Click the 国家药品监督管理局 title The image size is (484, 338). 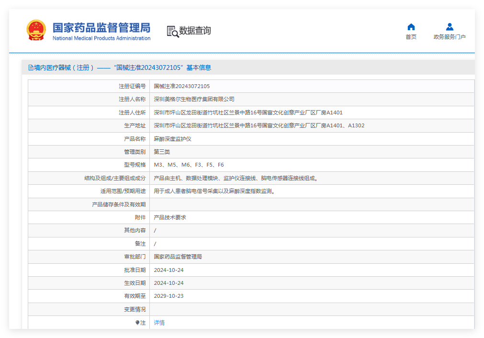point(101,28)
